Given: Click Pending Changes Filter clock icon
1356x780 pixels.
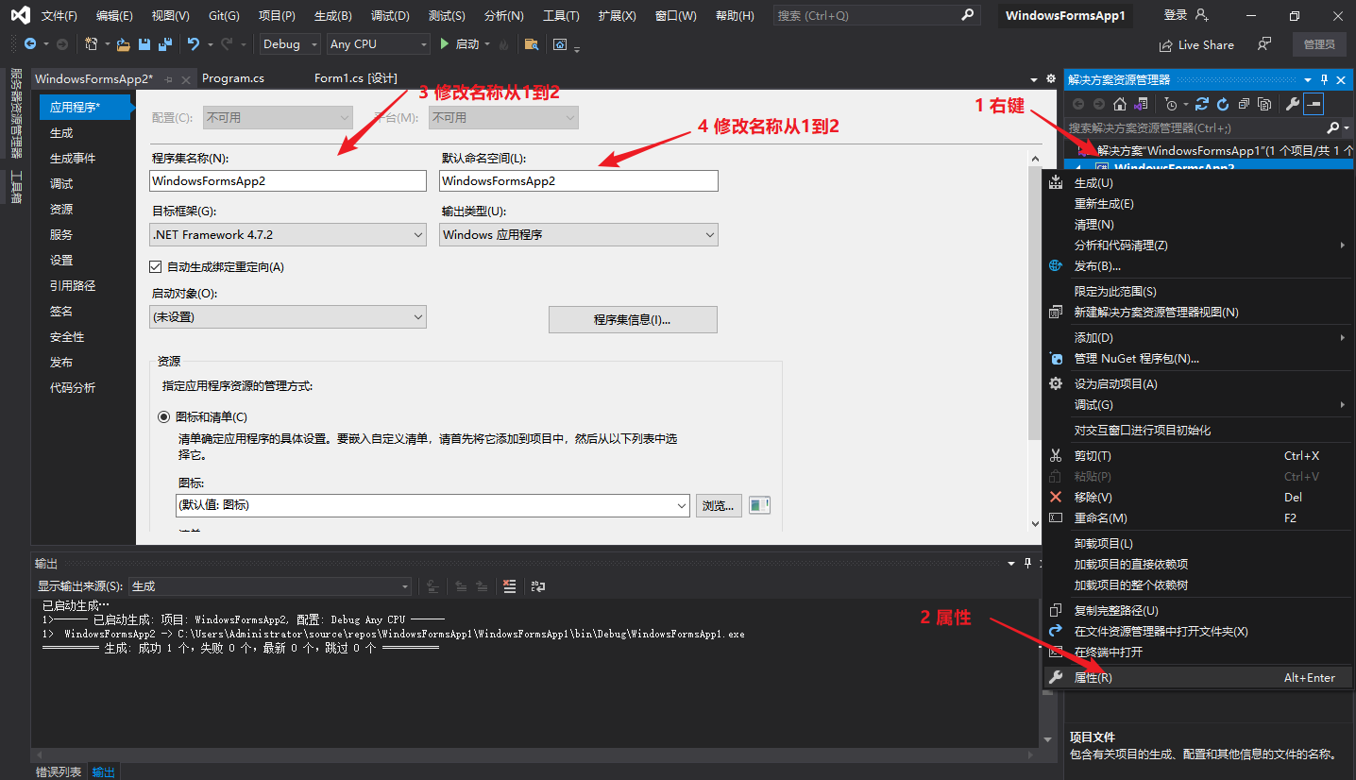Looking at the screenshot, I should click(1172, 104).
